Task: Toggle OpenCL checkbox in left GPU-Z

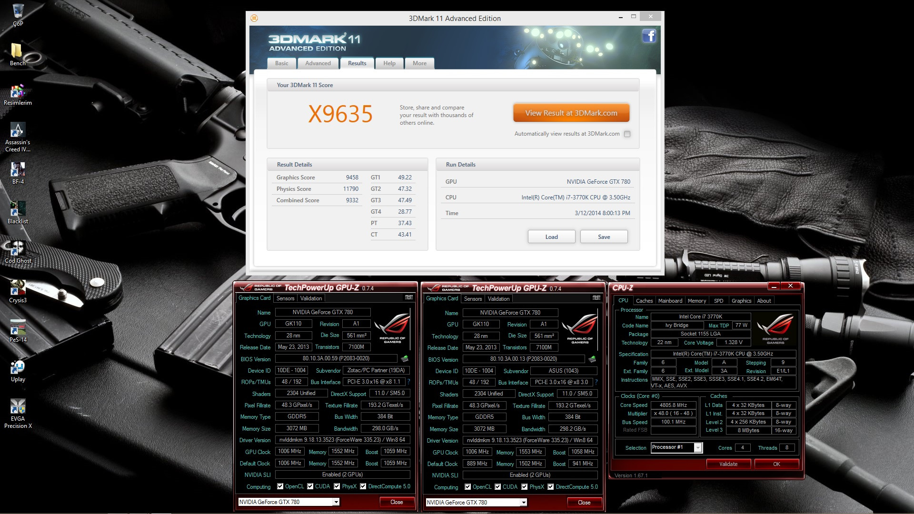Action: tap(280, 486)
